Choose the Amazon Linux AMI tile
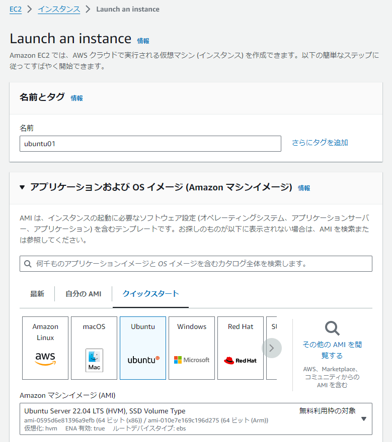Image resolution: width=392 pixels, height=442 pixels. coord(45,348)
